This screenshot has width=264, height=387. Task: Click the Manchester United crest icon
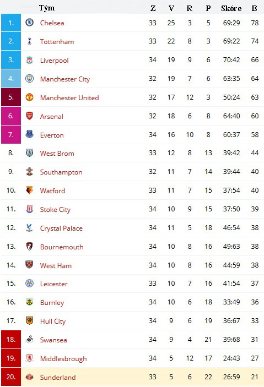click(29, 97)
